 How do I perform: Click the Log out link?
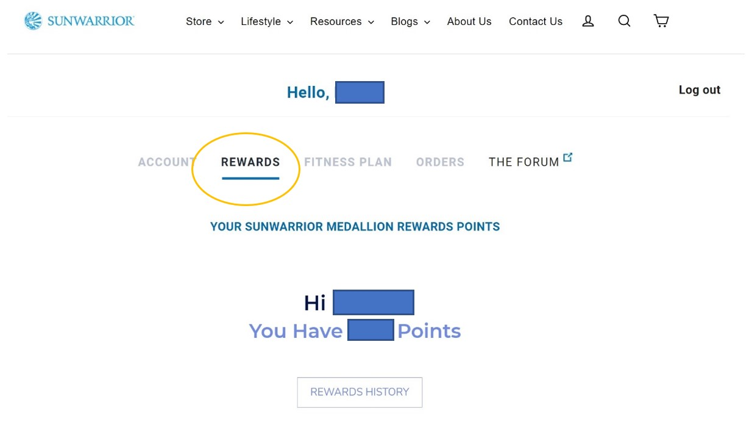[x=700, y=90]
